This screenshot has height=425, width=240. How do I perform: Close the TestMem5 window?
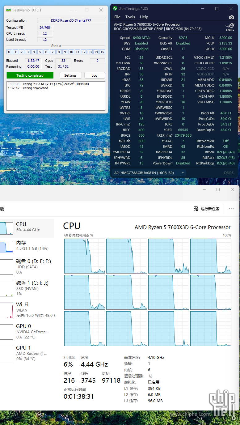pyautogui.click(x=101, y=10)
